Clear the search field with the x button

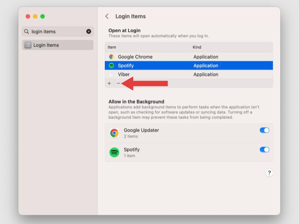(x=89, y=32)
